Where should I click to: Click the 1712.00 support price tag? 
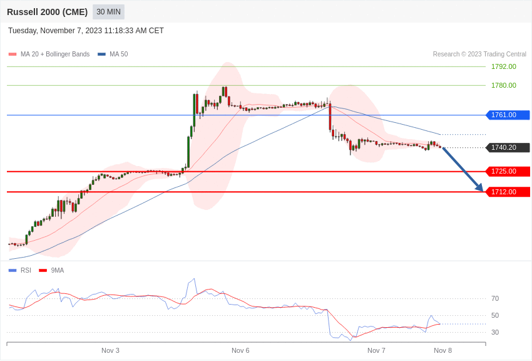pyautogui.click(x=508, y=192)
